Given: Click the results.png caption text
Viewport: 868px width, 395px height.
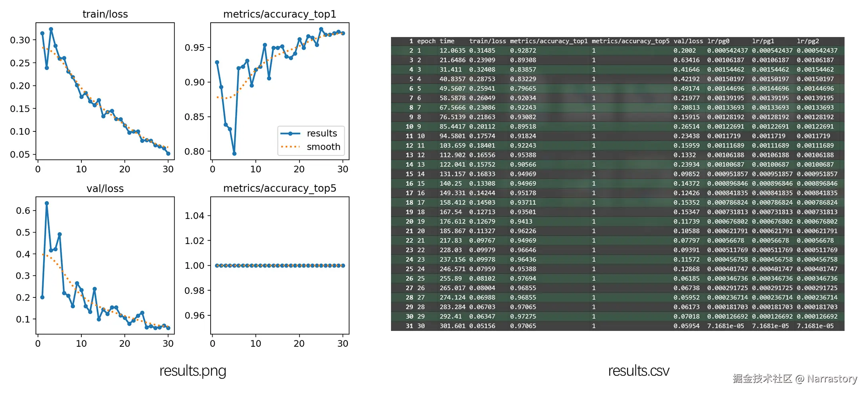Looking at the screenshot, I should [193, 371].
